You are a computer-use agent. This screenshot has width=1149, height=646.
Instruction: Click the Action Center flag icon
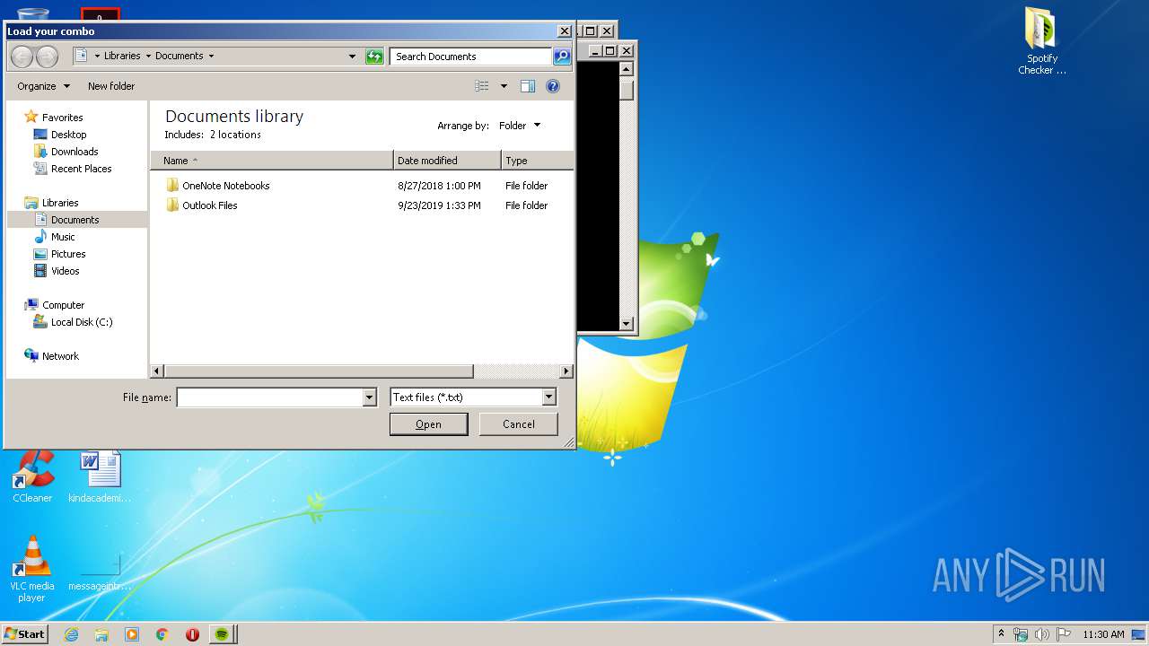tap(1063, 634)
